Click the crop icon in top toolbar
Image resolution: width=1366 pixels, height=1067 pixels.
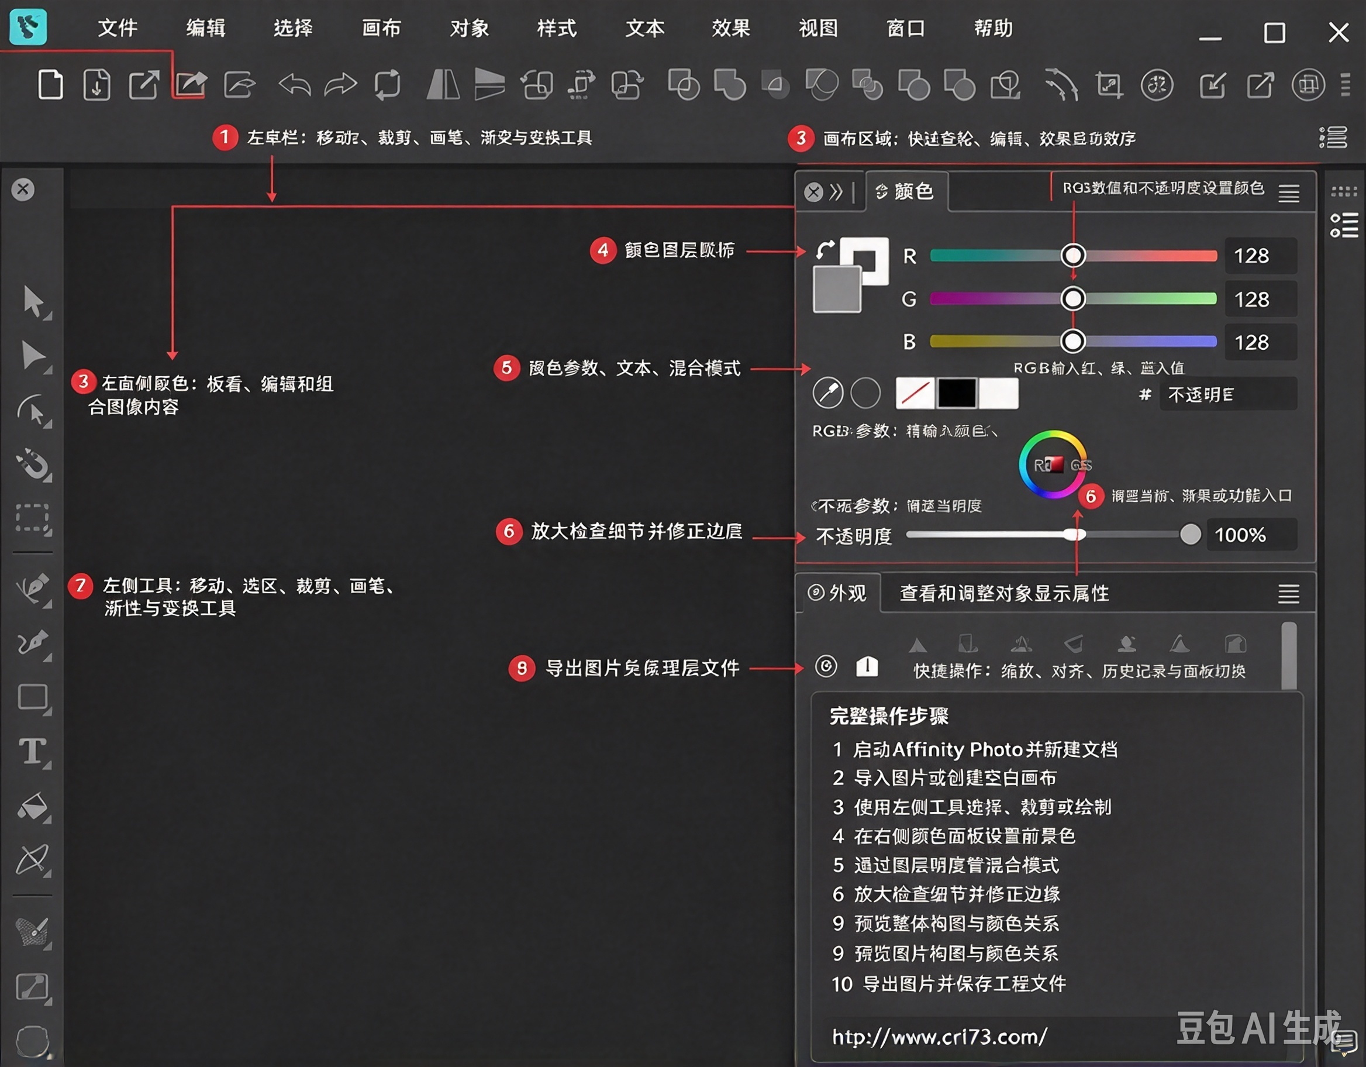(1109, 85)
